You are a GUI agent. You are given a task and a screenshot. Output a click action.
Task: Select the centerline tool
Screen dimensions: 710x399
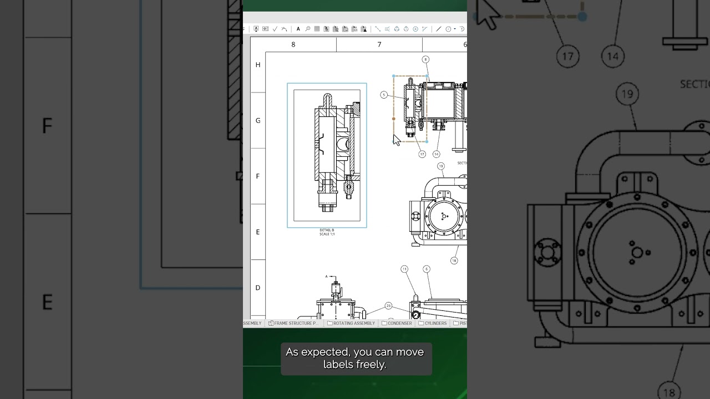click(387, 29)
